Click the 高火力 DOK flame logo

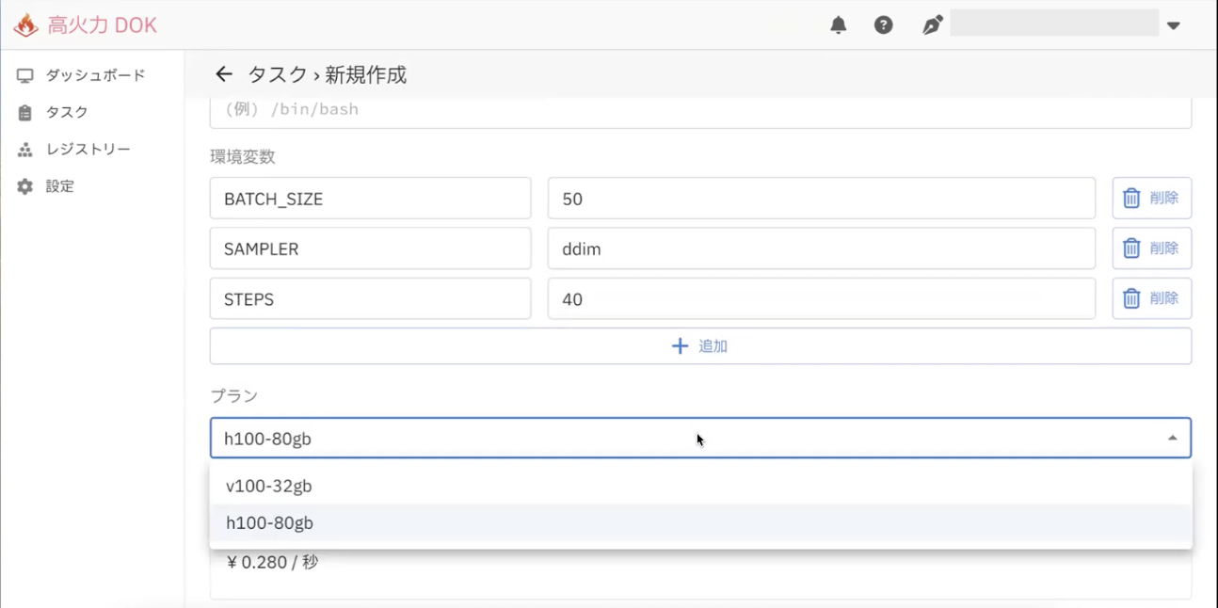click(x=26, y=25)
